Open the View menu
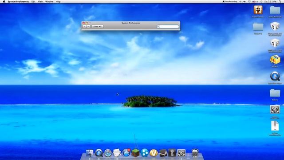284x160 pixels. [x=40, y=1]
